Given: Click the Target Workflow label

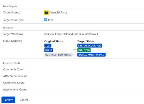Looking at the screenshot, I should point(13,34).
